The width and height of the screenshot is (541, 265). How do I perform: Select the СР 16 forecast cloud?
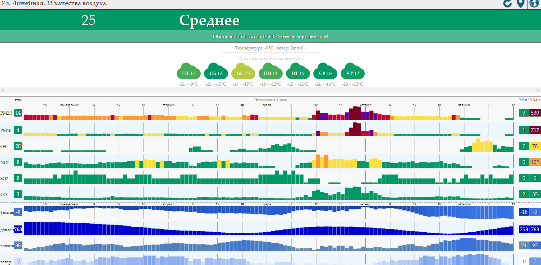tap(325, 71)
